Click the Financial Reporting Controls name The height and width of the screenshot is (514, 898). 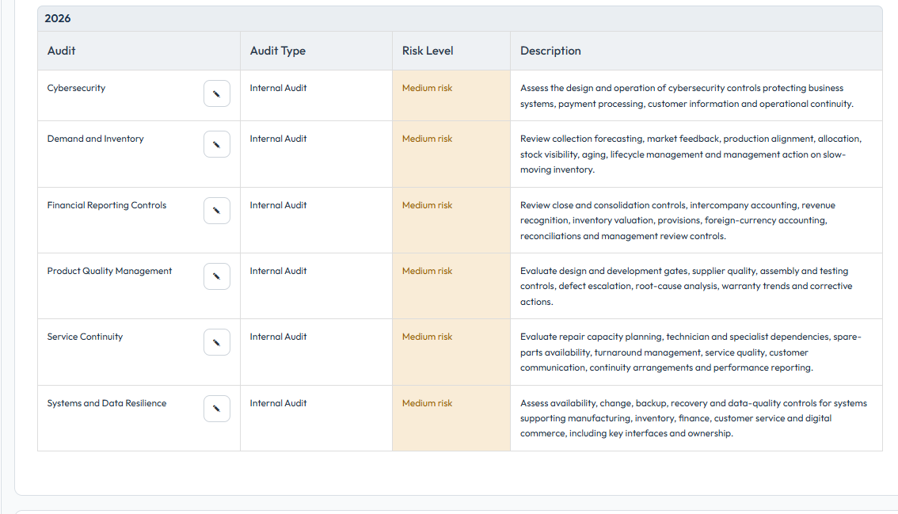(x=107, y=205)
